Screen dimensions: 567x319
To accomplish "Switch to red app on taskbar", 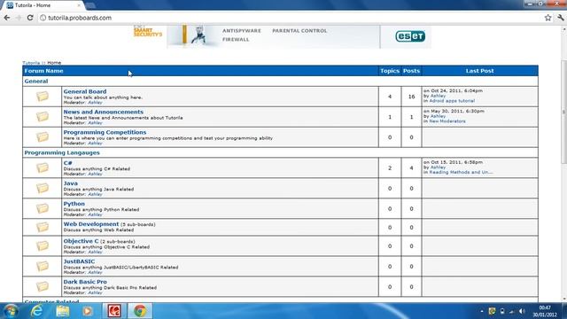I will pos(114,311).
